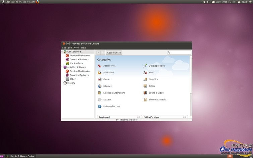
Task: Click the Themes & Tweaks label
Action: [x=157, y=100]
